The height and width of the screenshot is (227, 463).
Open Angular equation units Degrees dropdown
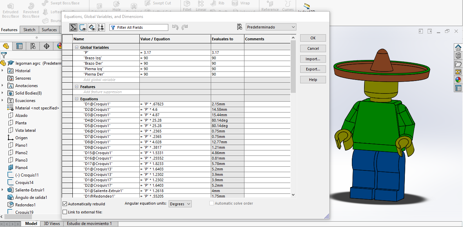click(x=180, y=204)
